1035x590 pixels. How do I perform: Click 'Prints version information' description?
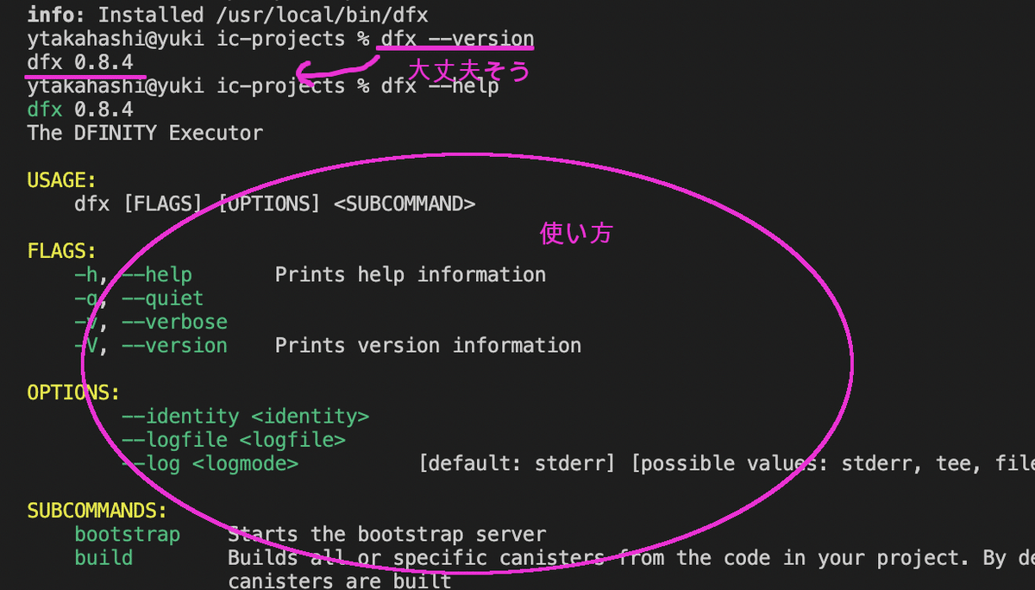tap(428, 345)
